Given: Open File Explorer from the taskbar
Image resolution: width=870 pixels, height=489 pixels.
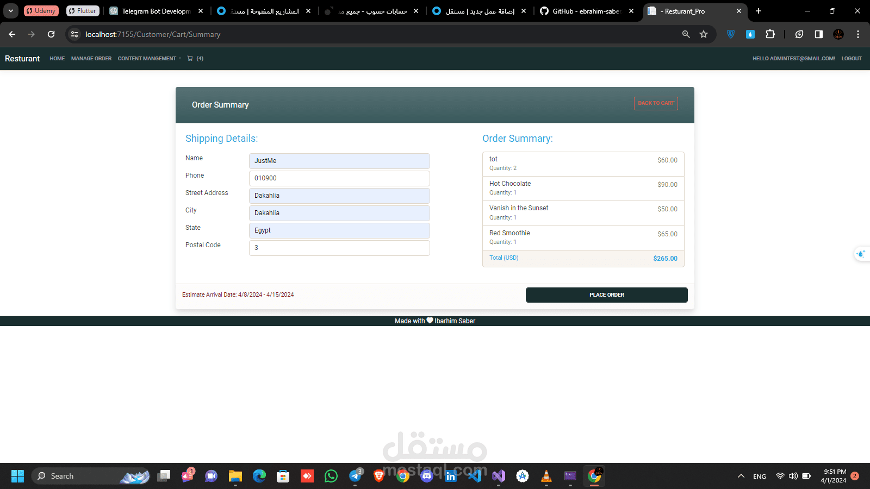Looking at the screenshot, I should (235, 476).
